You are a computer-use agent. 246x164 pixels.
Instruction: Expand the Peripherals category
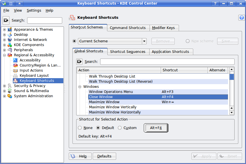4,50
